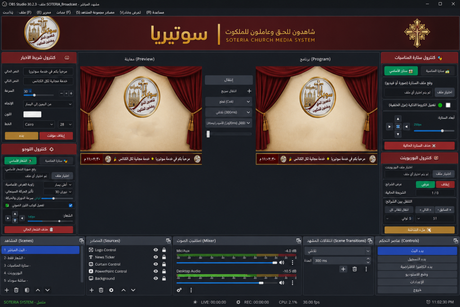460x307 pixels.
Task: Click the ticker color white swatch
Action: pyautogui.click(x=32, y=114)
